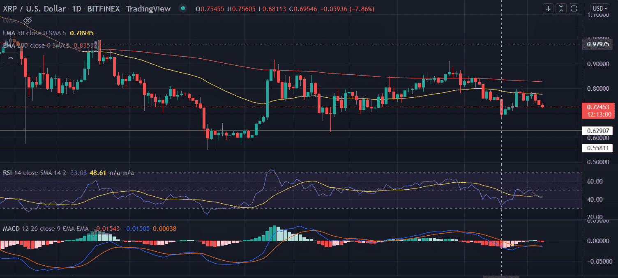
Task: Select the EMA 200 indicator legend
Action: pos(35,46)
